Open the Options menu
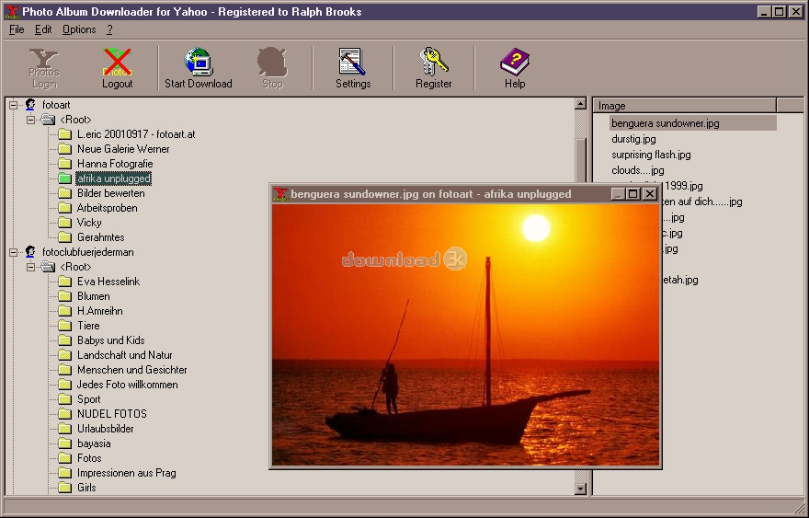 pos(79,29)
